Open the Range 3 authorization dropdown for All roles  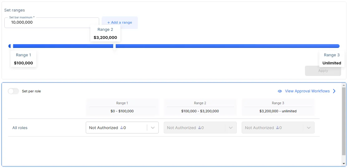278,128
